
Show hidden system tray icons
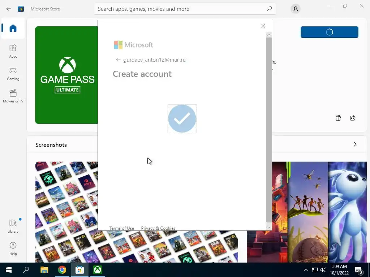pyautogui.click(x=306, y=270)
